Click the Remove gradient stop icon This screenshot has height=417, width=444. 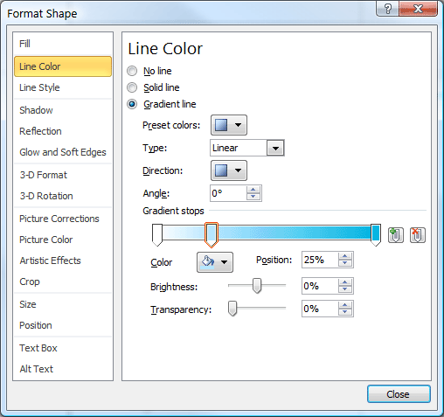[x=418, y=235]
